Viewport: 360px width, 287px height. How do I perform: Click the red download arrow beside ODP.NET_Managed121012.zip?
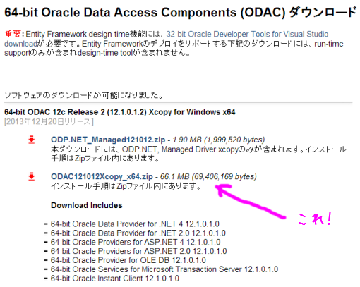coord(32,140)
